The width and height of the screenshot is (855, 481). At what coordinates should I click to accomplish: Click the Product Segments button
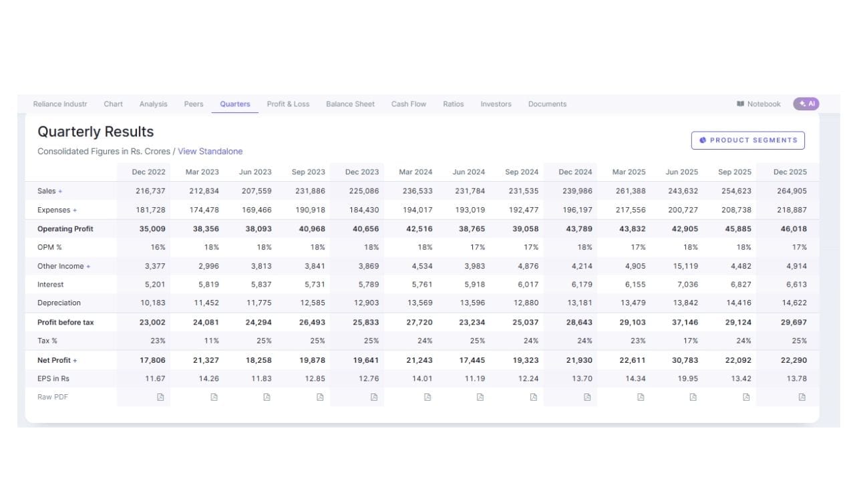tap(747, 140)
